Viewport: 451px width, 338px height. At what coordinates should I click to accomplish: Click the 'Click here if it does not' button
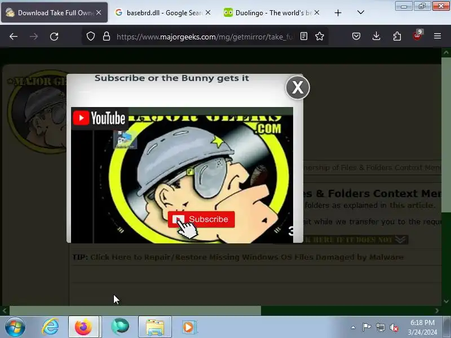click(x=356, y=239)
